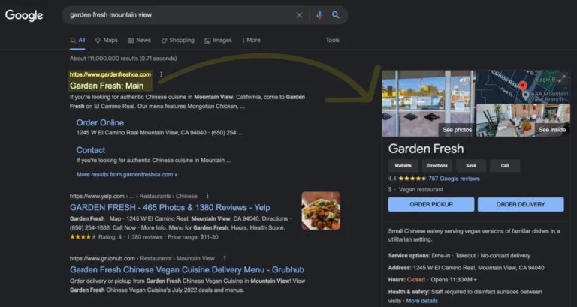Open the Order Online sitelink
The height and width of the screenshot is (307, 577).
pyautogui.click(x=100, y=123)
